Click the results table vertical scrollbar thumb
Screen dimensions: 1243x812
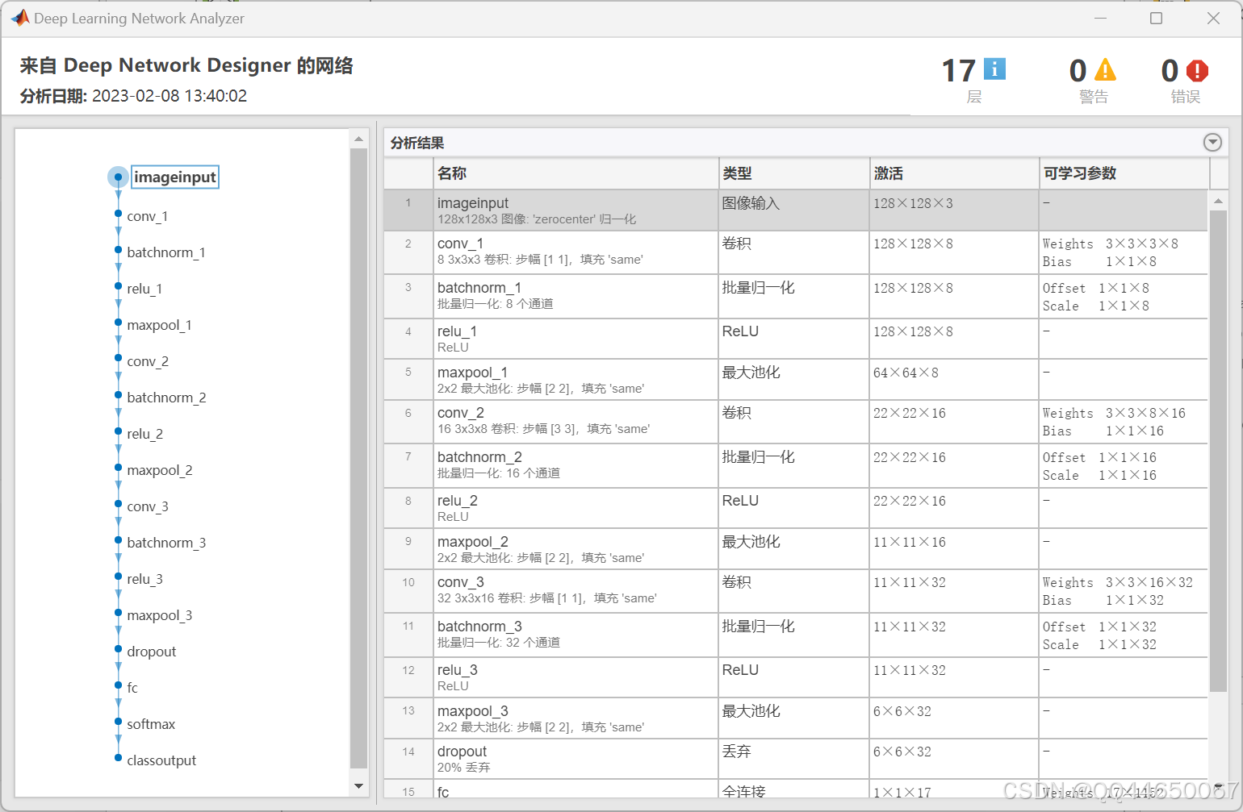tap(1218, 451)
